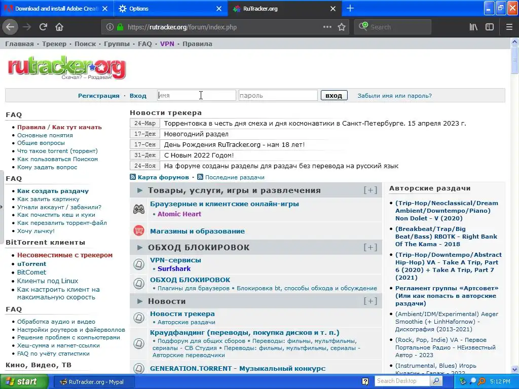519x389 pixels.
Task: Click the пароль password field
Action: (278, 95)
